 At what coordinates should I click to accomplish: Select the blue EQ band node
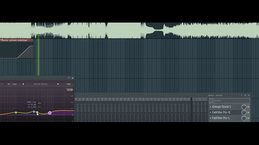(x=34, y=112)
